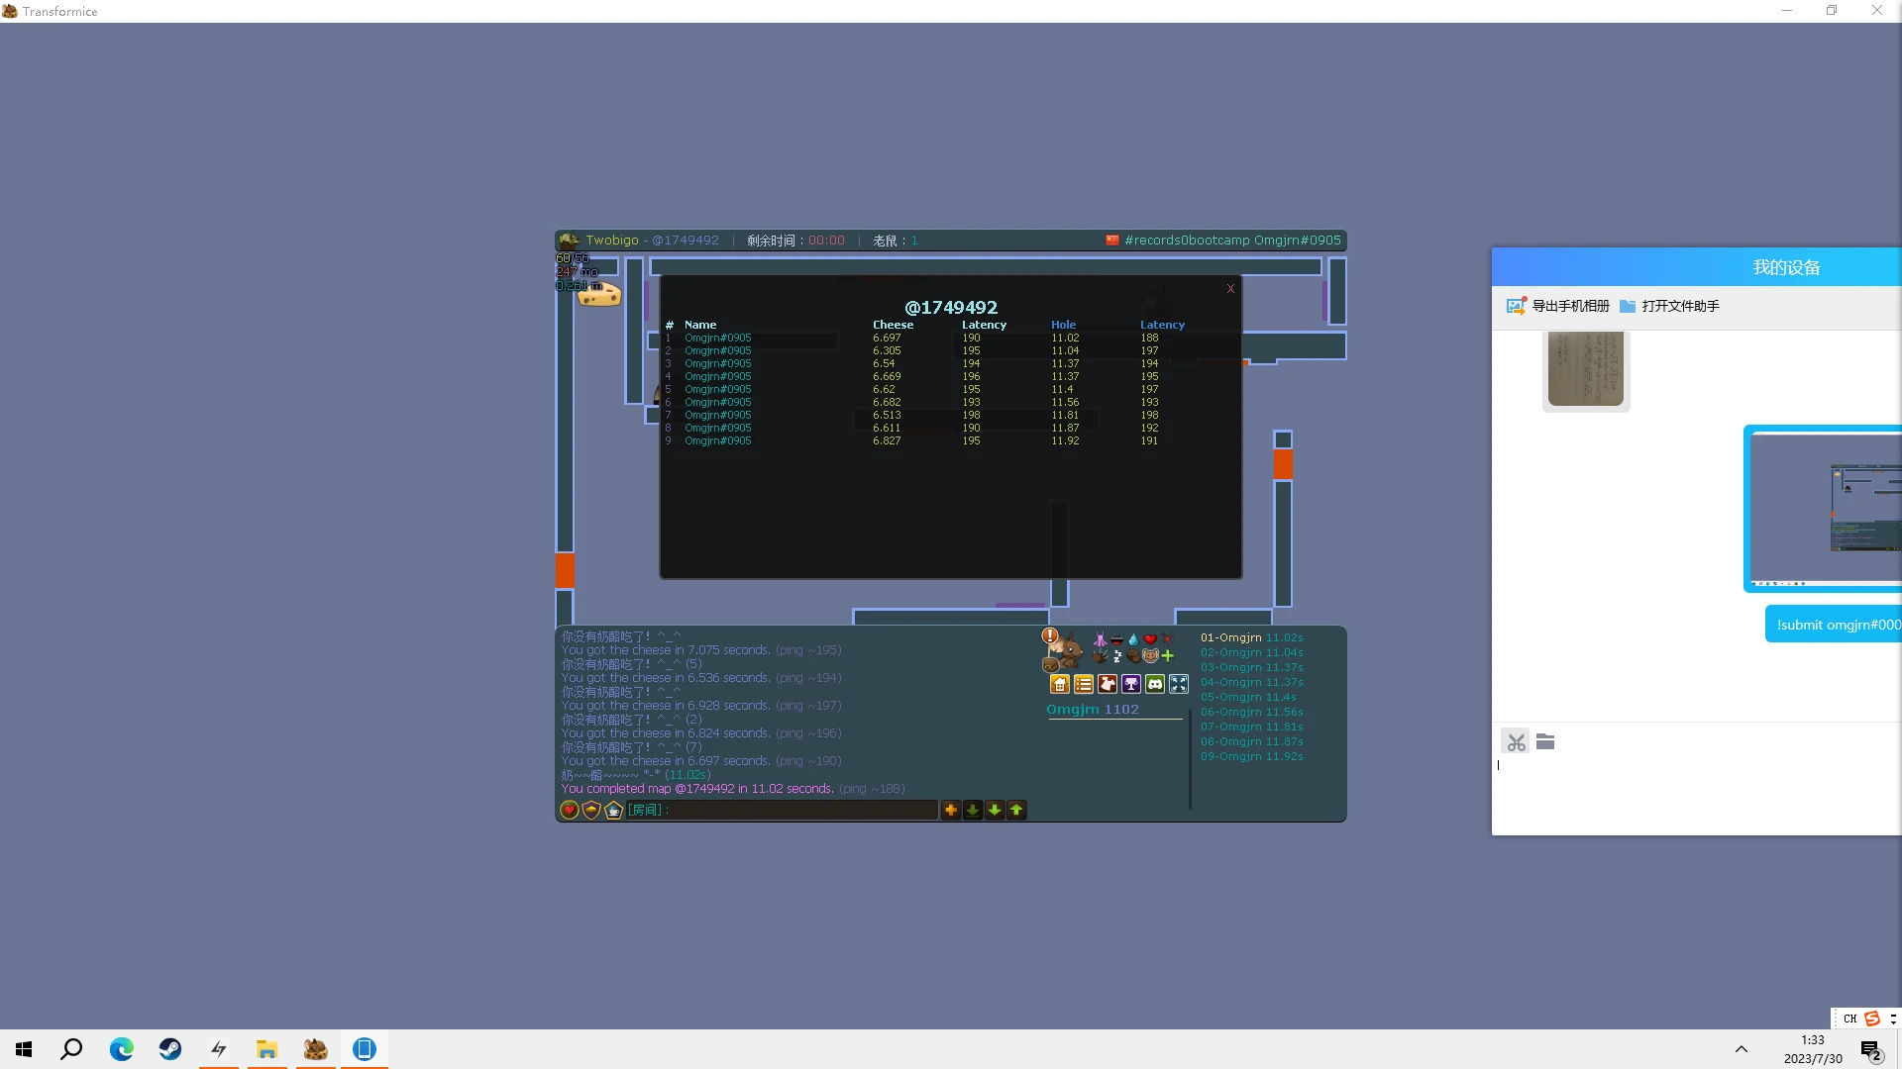The width and height of the screenshot is (1902, 1069).
Task: Open the screenshot thumbnail in device window
Action: [1826, 509]
